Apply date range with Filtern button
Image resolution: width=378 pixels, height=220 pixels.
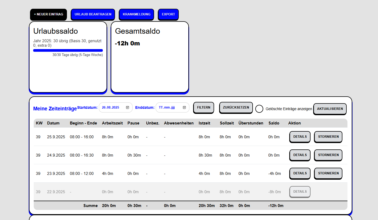[203, 107]
